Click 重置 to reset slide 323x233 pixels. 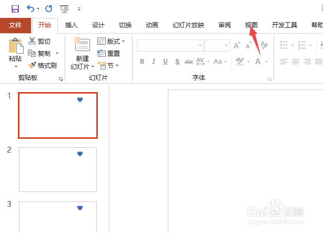click(108, 53)
